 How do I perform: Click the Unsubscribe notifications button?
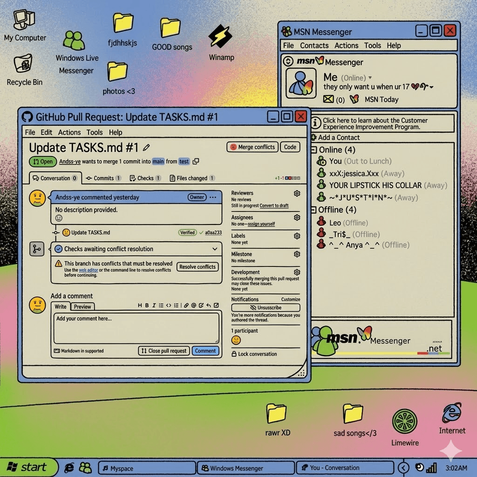point(266,307)
